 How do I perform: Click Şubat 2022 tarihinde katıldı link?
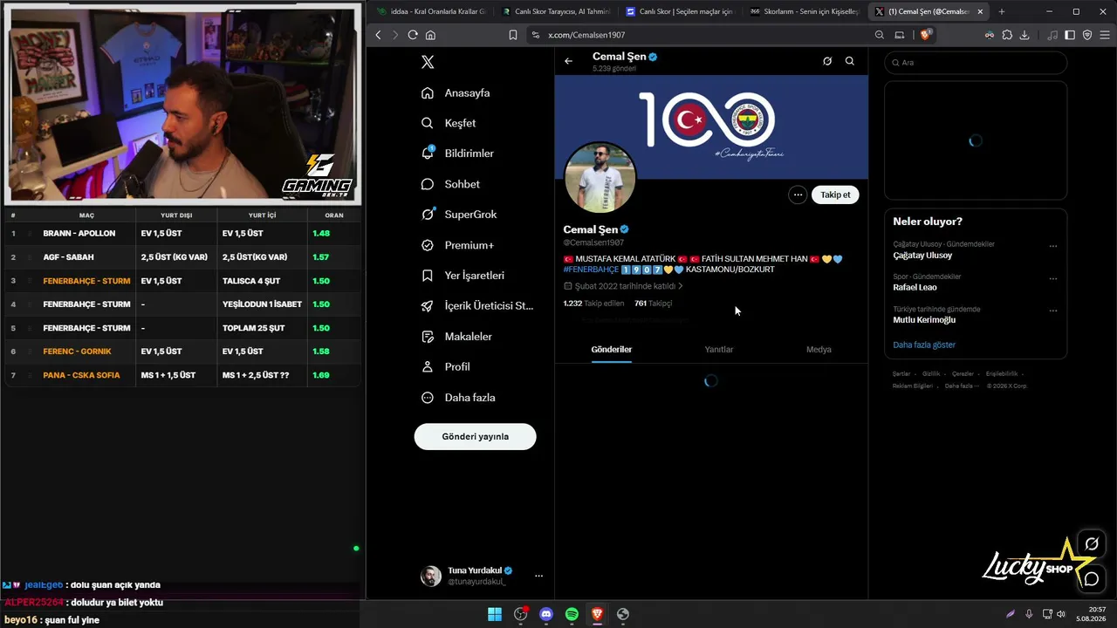623,286
